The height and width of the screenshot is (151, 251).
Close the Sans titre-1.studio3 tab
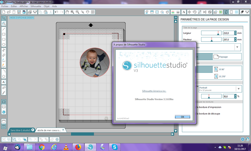tap(33, 130)
